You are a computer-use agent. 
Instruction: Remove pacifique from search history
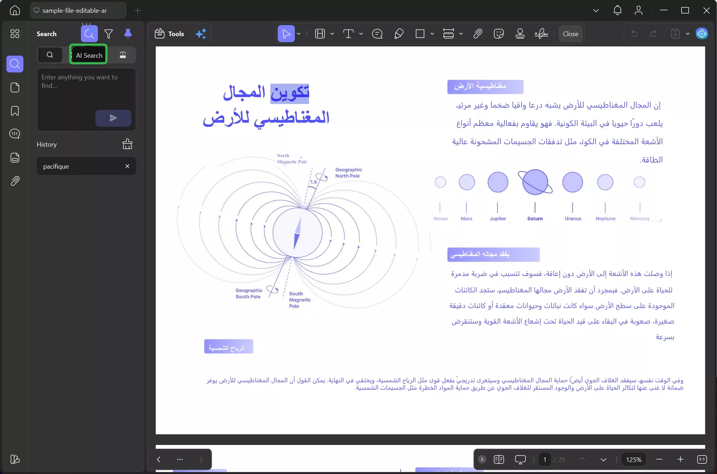point(127,166)
